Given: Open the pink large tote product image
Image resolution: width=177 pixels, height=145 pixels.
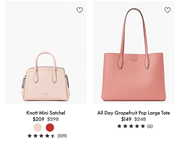Looking at the screenshot, I should click(x=134, y=53).
